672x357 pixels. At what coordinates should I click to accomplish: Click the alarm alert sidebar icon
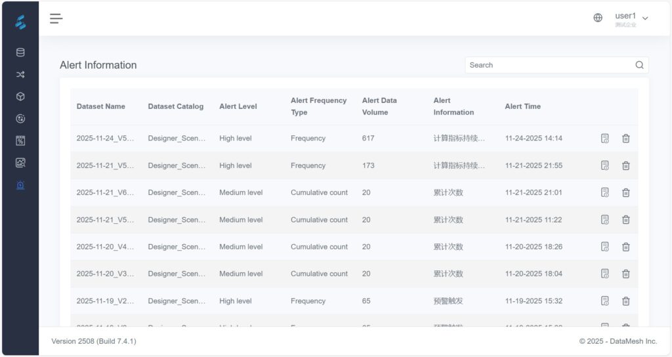pyautogui.click(x=20, y=185)
